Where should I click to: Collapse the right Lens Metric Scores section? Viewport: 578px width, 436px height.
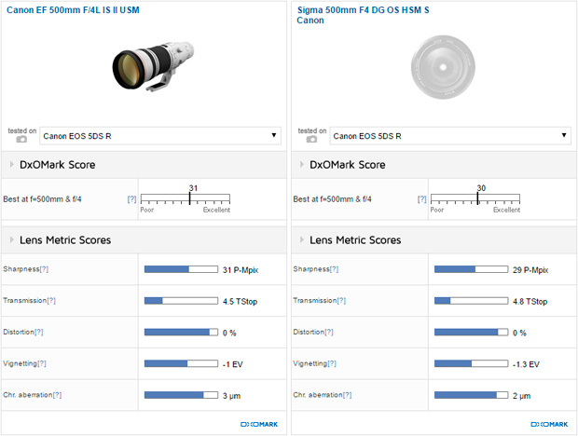[301, 240]
